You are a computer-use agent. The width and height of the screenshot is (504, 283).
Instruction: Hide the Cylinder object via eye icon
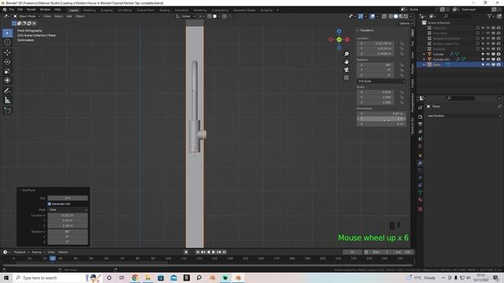click(x=488, y=54)
